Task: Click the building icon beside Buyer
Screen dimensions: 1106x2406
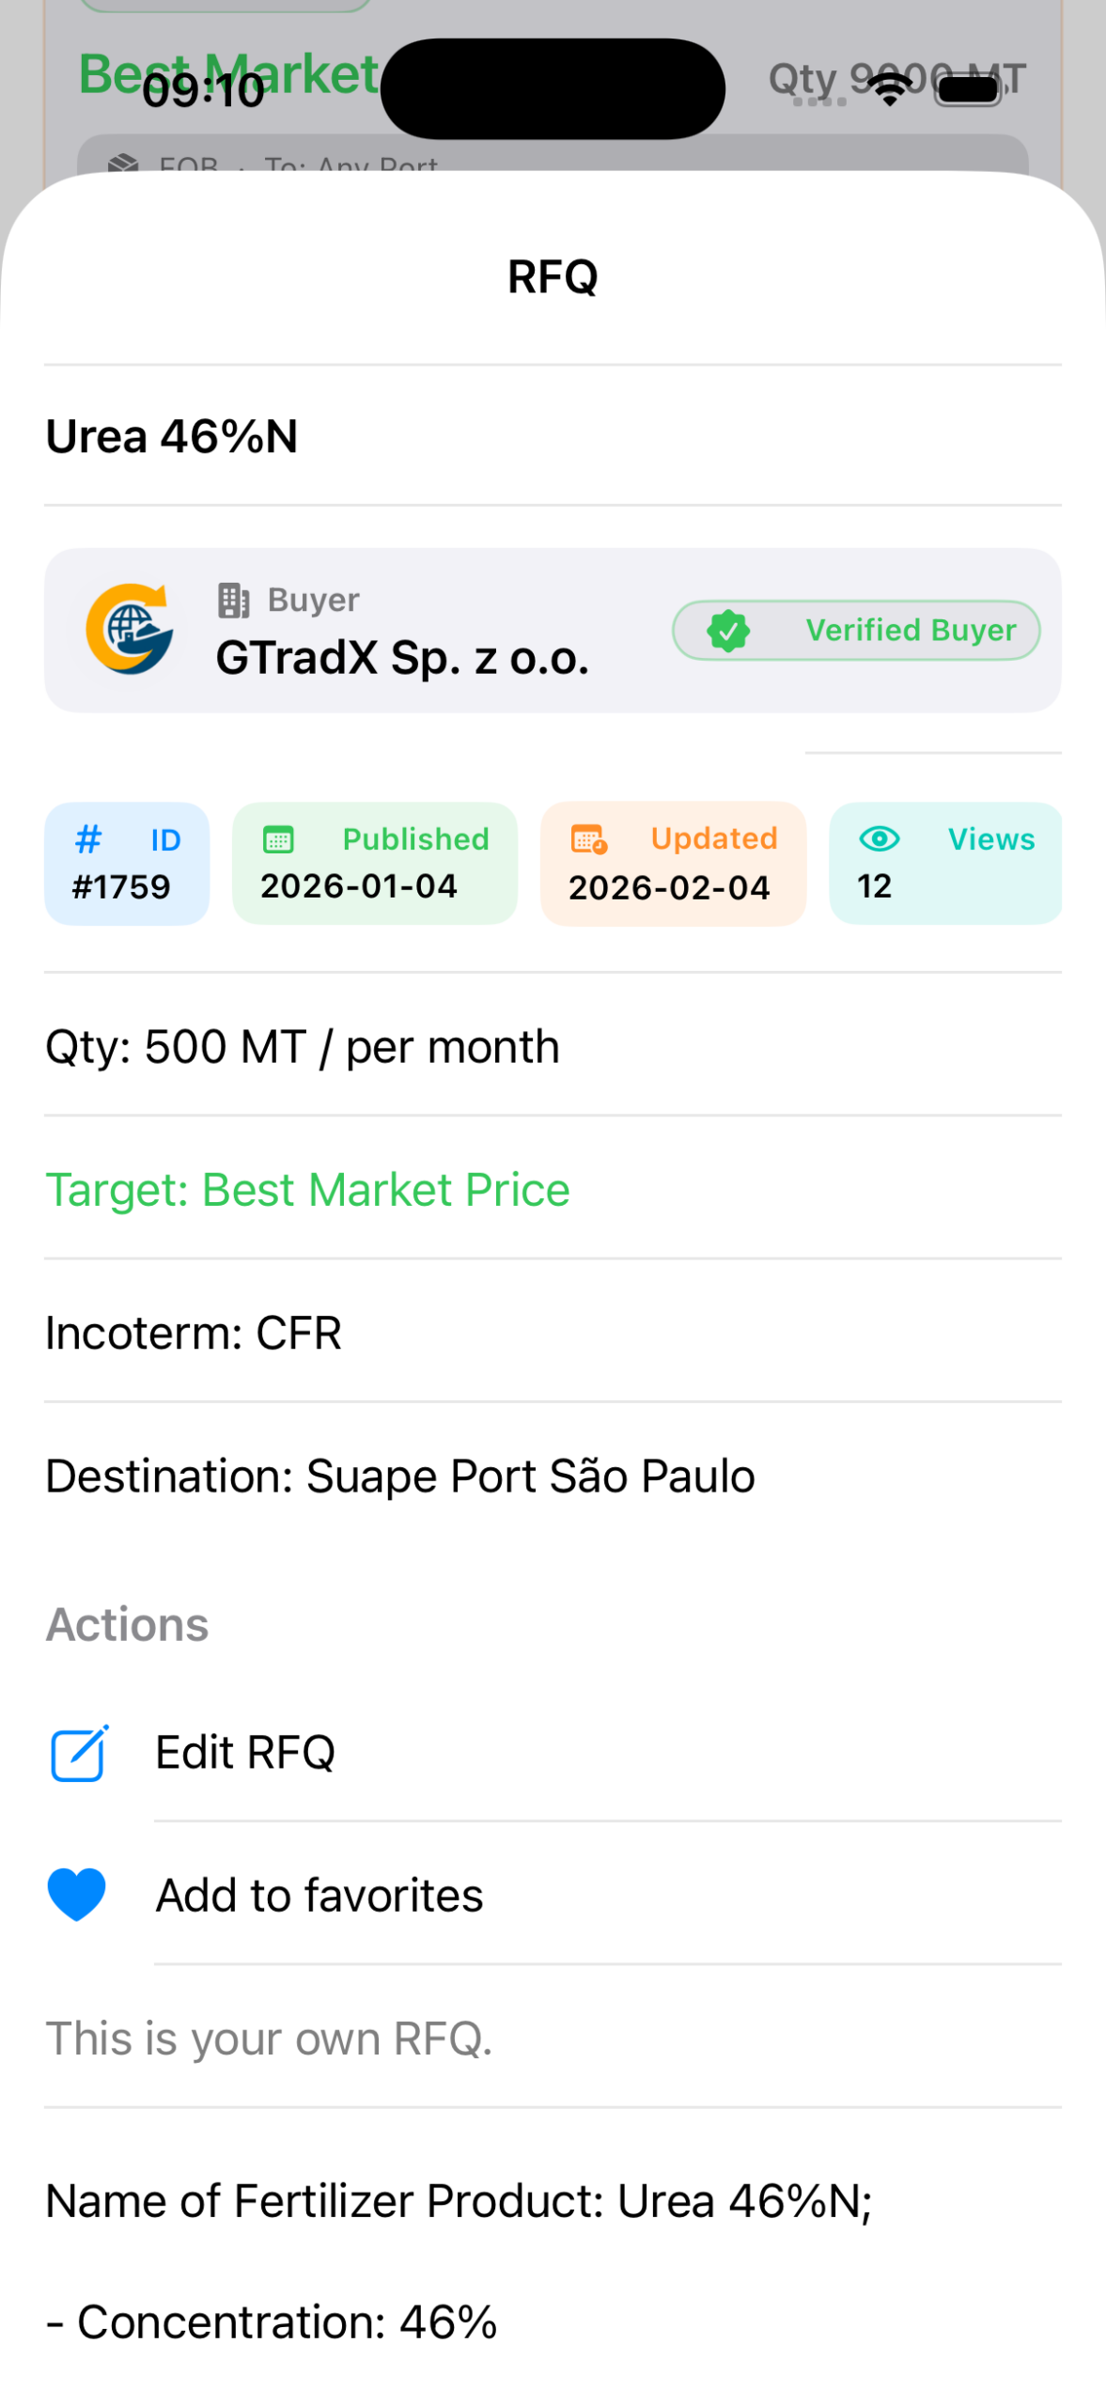Action: tap(234, 600)
